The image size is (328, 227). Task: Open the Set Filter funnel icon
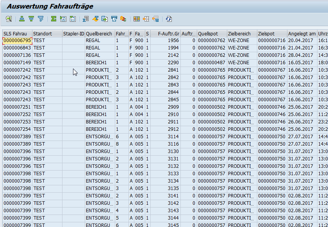(x=40, y=19)
